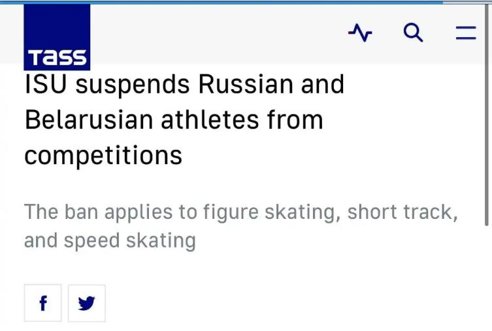
Task: Click the subheading about the skating ban
Action: 240,226
